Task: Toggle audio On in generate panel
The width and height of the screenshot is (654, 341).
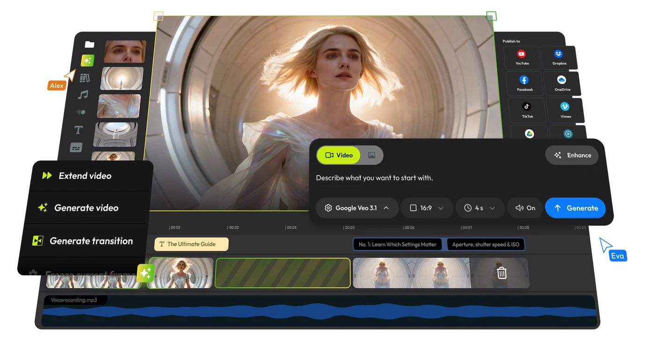Action: coord(525,208)
